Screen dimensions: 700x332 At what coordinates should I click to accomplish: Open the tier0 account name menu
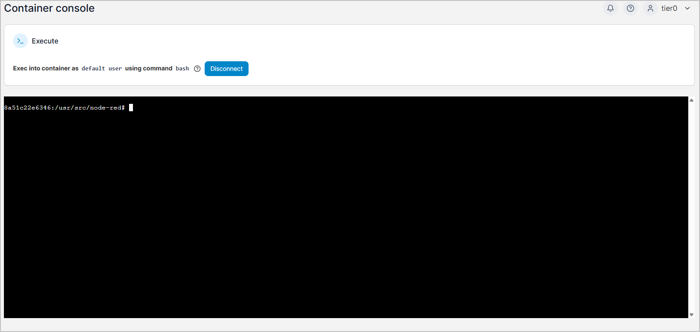[669, 8]
